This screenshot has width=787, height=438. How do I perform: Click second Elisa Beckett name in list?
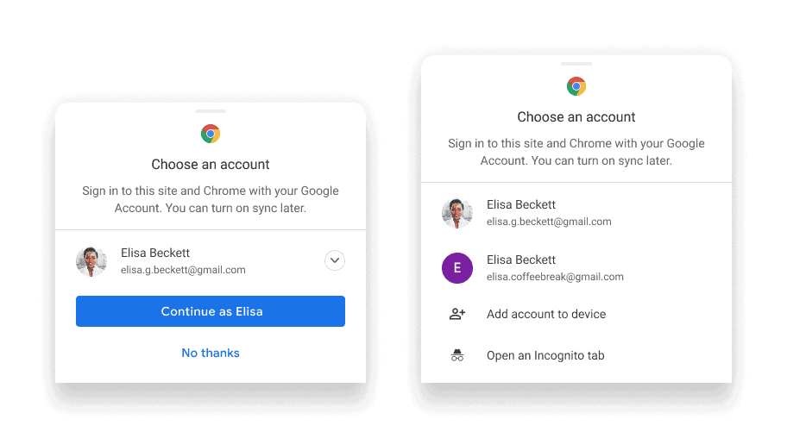coord(521,260)
